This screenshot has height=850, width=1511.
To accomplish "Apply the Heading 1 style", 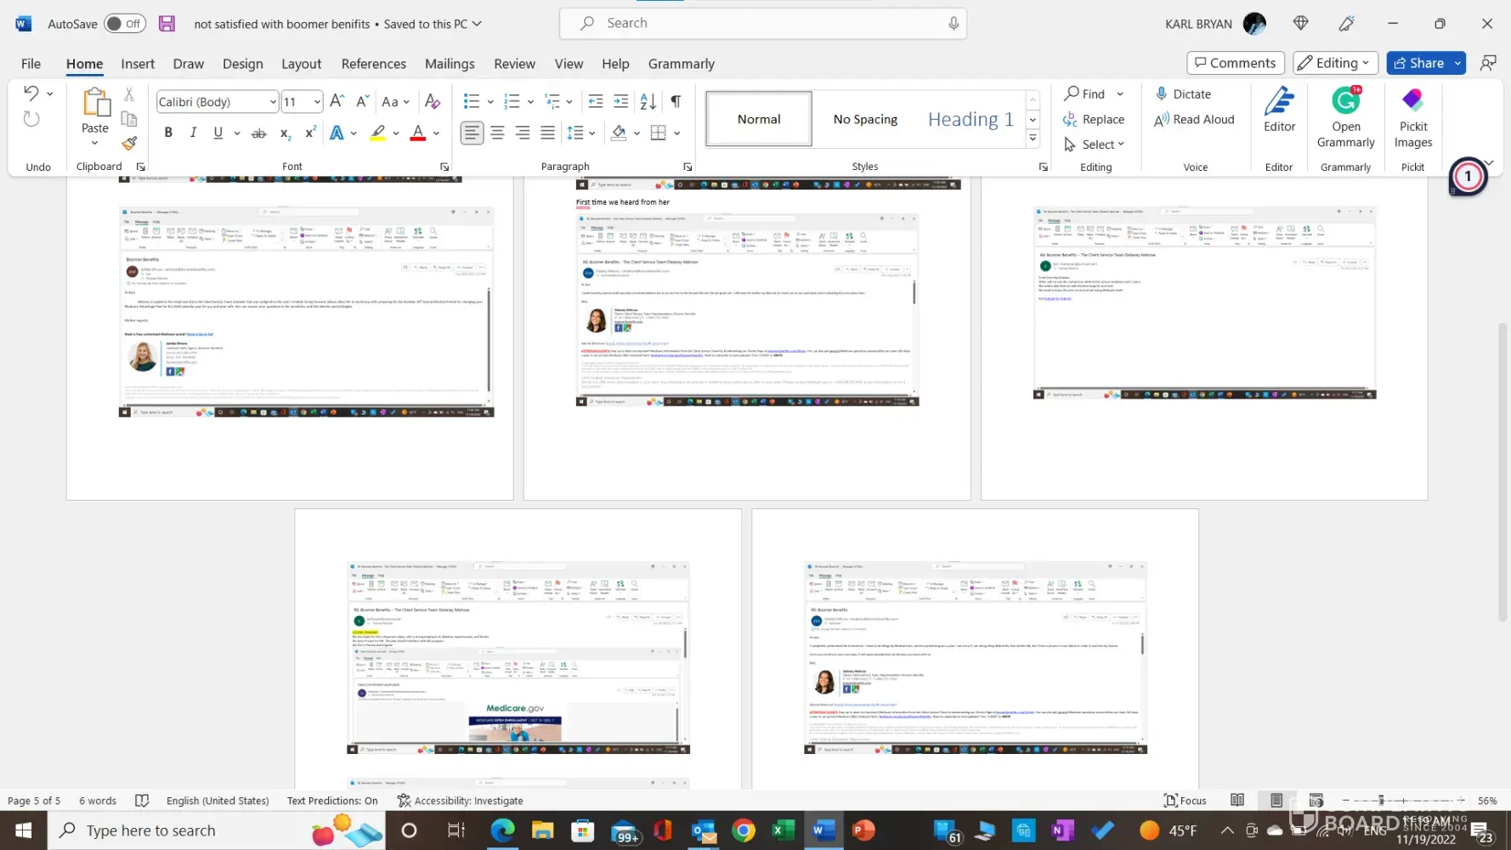I will click(971, 119).
